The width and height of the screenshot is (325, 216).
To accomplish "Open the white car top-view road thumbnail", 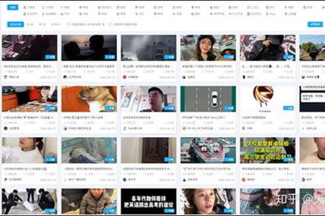I will click(208, 99).
